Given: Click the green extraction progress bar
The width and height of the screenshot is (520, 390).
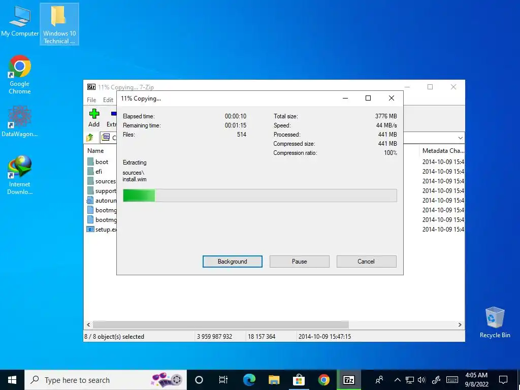Looking at the screenshot, I should [x=259, y=196].
